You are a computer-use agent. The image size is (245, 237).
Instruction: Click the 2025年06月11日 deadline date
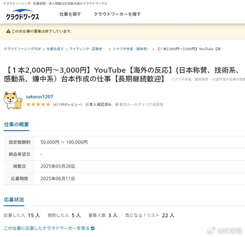(57, 179)
